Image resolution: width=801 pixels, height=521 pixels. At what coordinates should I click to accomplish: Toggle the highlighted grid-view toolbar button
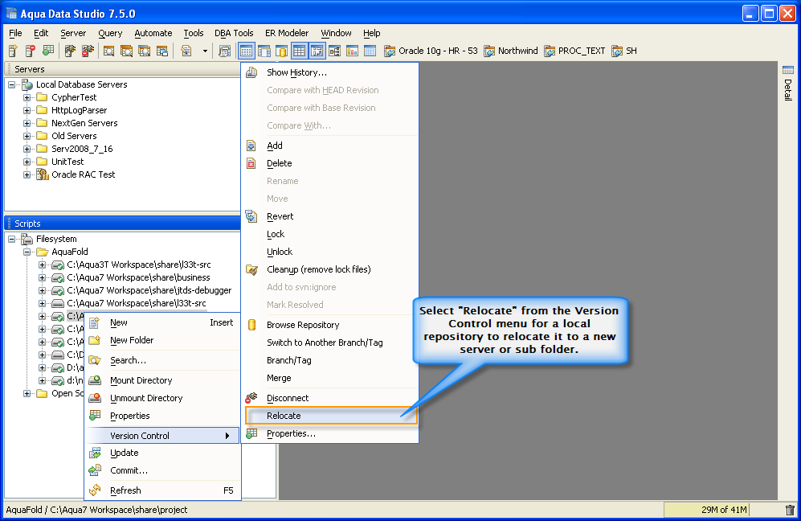300,51
